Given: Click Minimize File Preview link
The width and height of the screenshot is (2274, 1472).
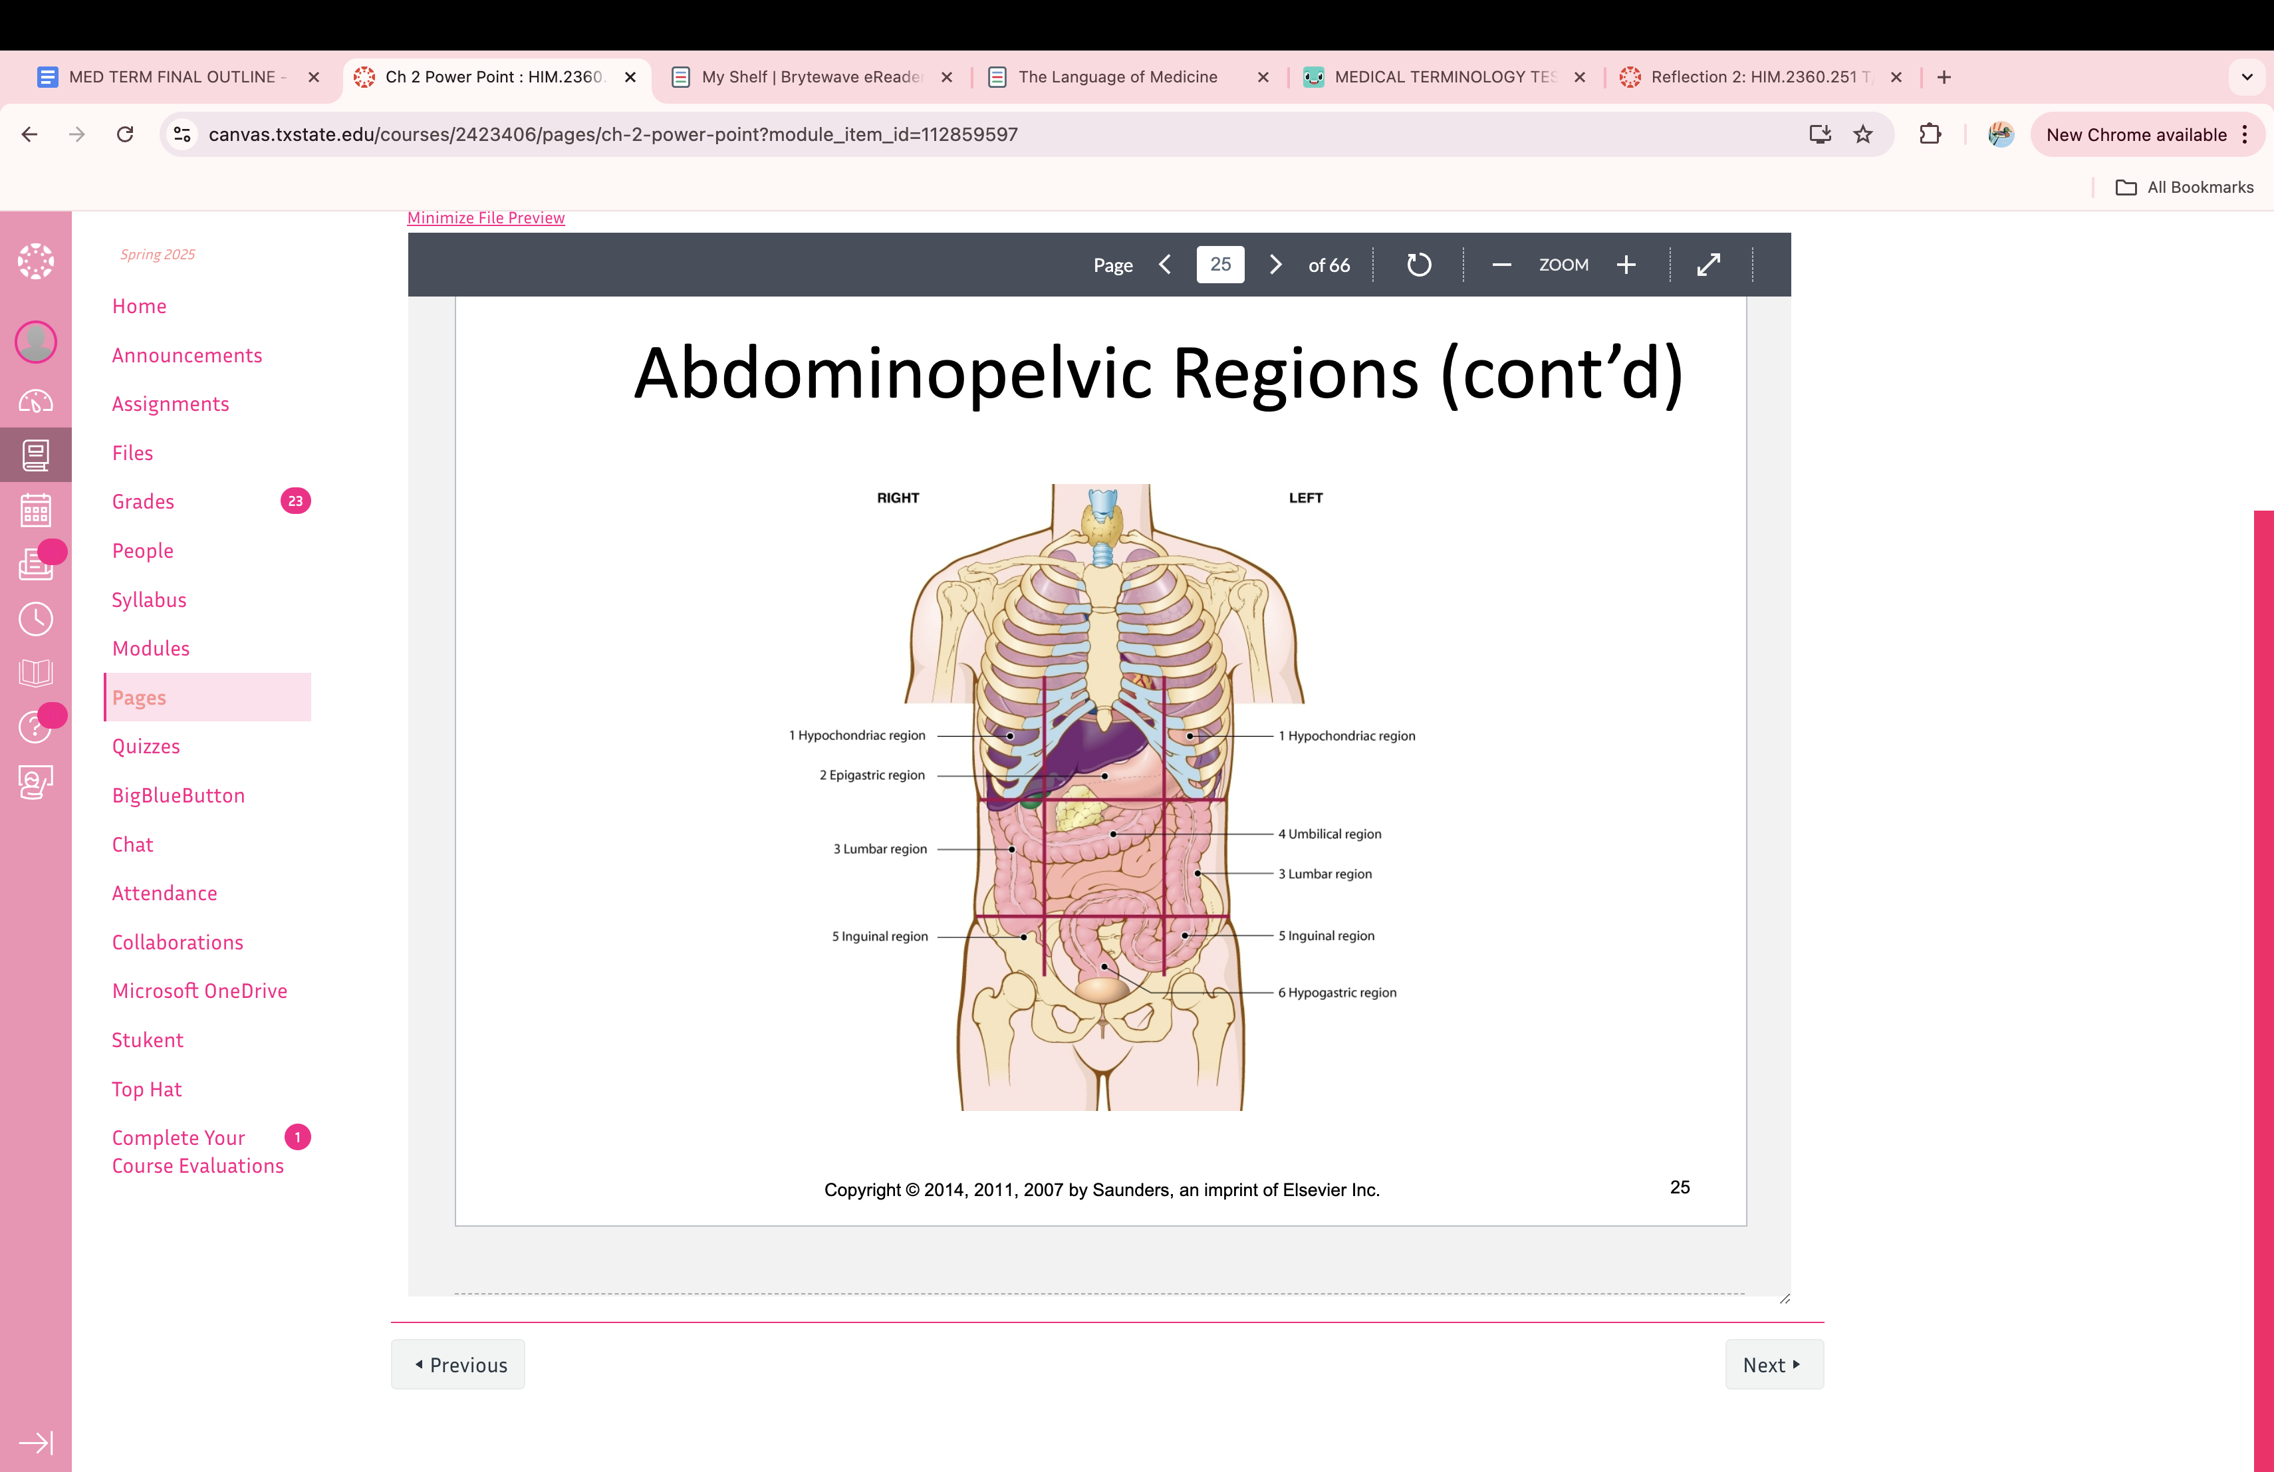Looking at the screenshot, I should click(x=485, y=218).
